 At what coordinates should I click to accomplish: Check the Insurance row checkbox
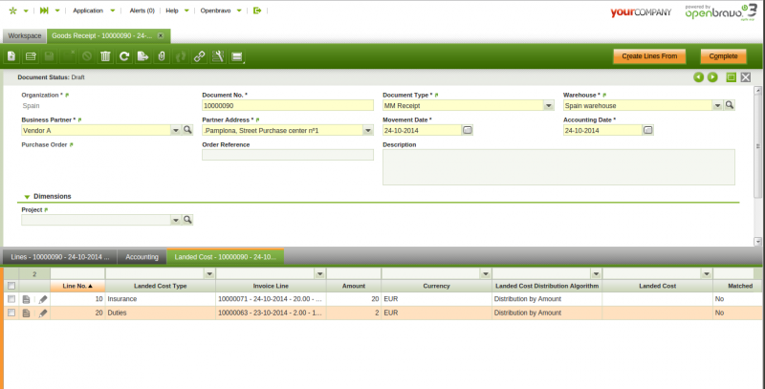point(11,299)
